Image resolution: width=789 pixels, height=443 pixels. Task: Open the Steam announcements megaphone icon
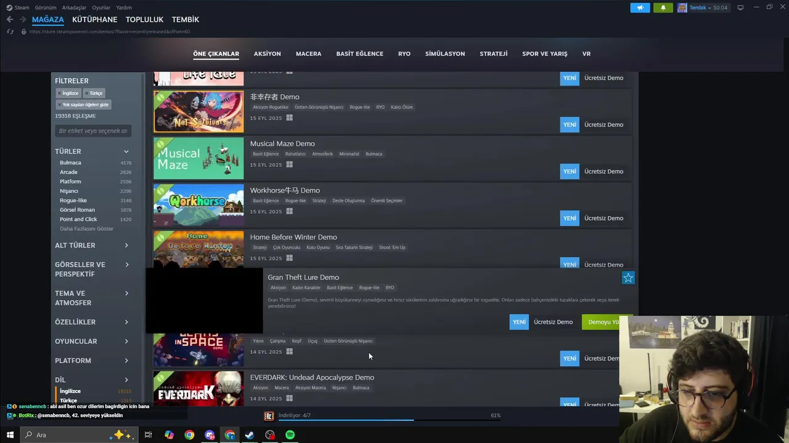[x=640, y=7]
